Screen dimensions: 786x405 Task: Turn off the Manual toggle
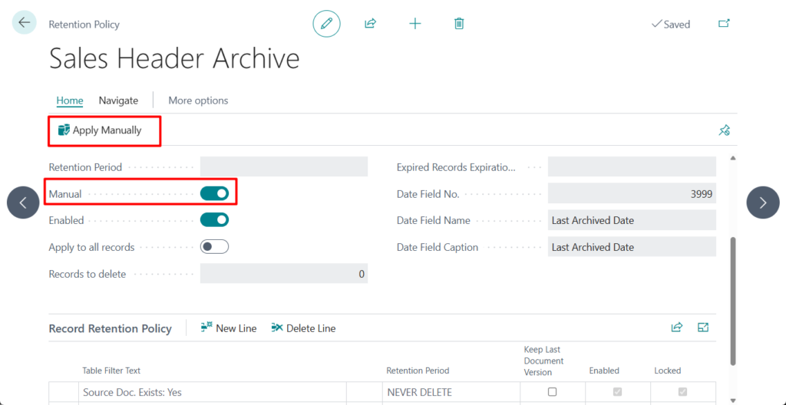(214, 193)
